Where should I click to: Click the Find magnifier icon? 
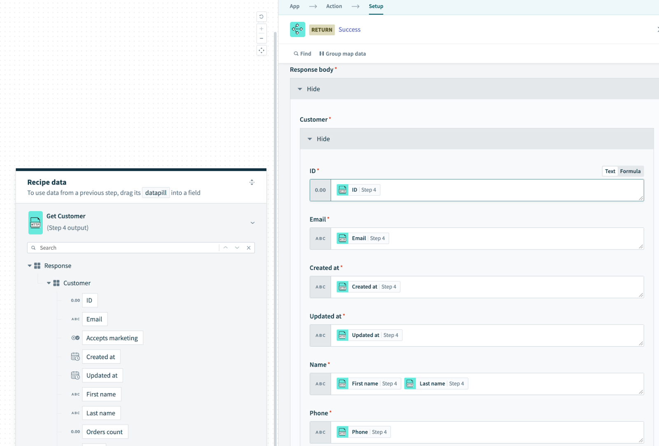coord(296,54)
